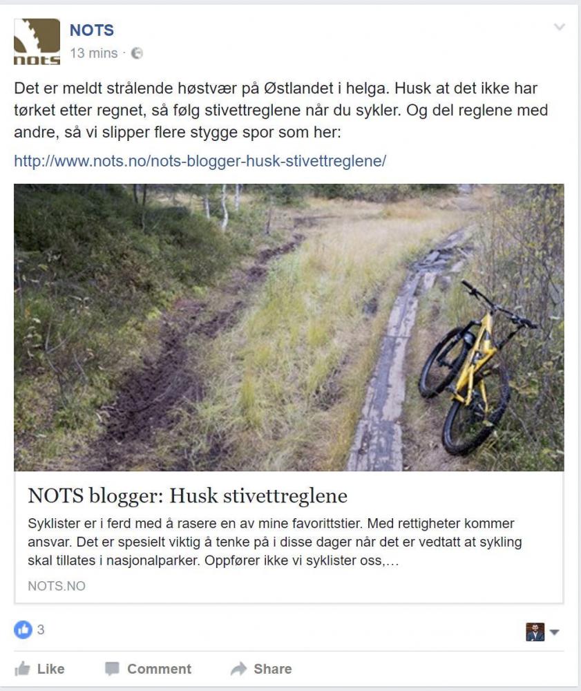Click the Share button label
Viewport: 581px width, 691px height.
coord(273,668)
